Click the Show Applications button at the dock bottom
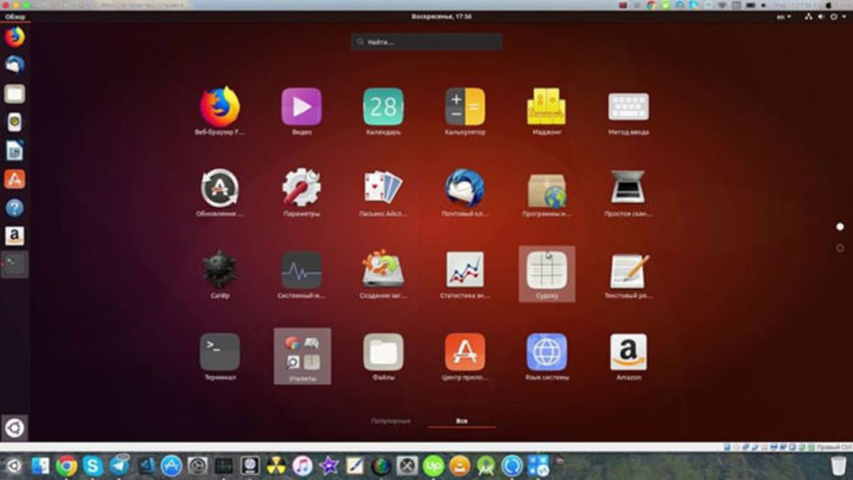This screenshot has width=853, height=480. (14, 428)
